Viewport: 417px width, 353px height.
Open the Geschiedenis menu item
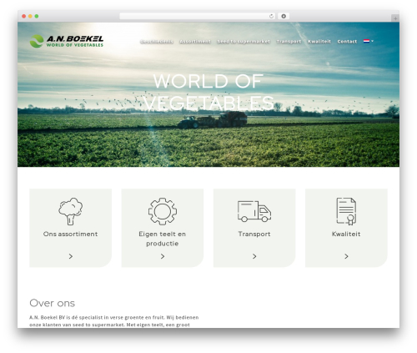pyautogui.click(x=157, y=42)
